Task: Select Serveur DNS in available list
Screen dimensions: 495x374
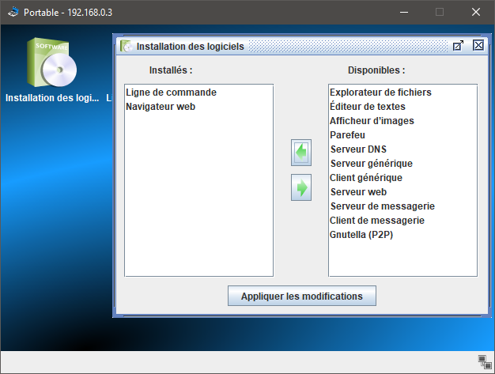Action: tap(358, 149)
